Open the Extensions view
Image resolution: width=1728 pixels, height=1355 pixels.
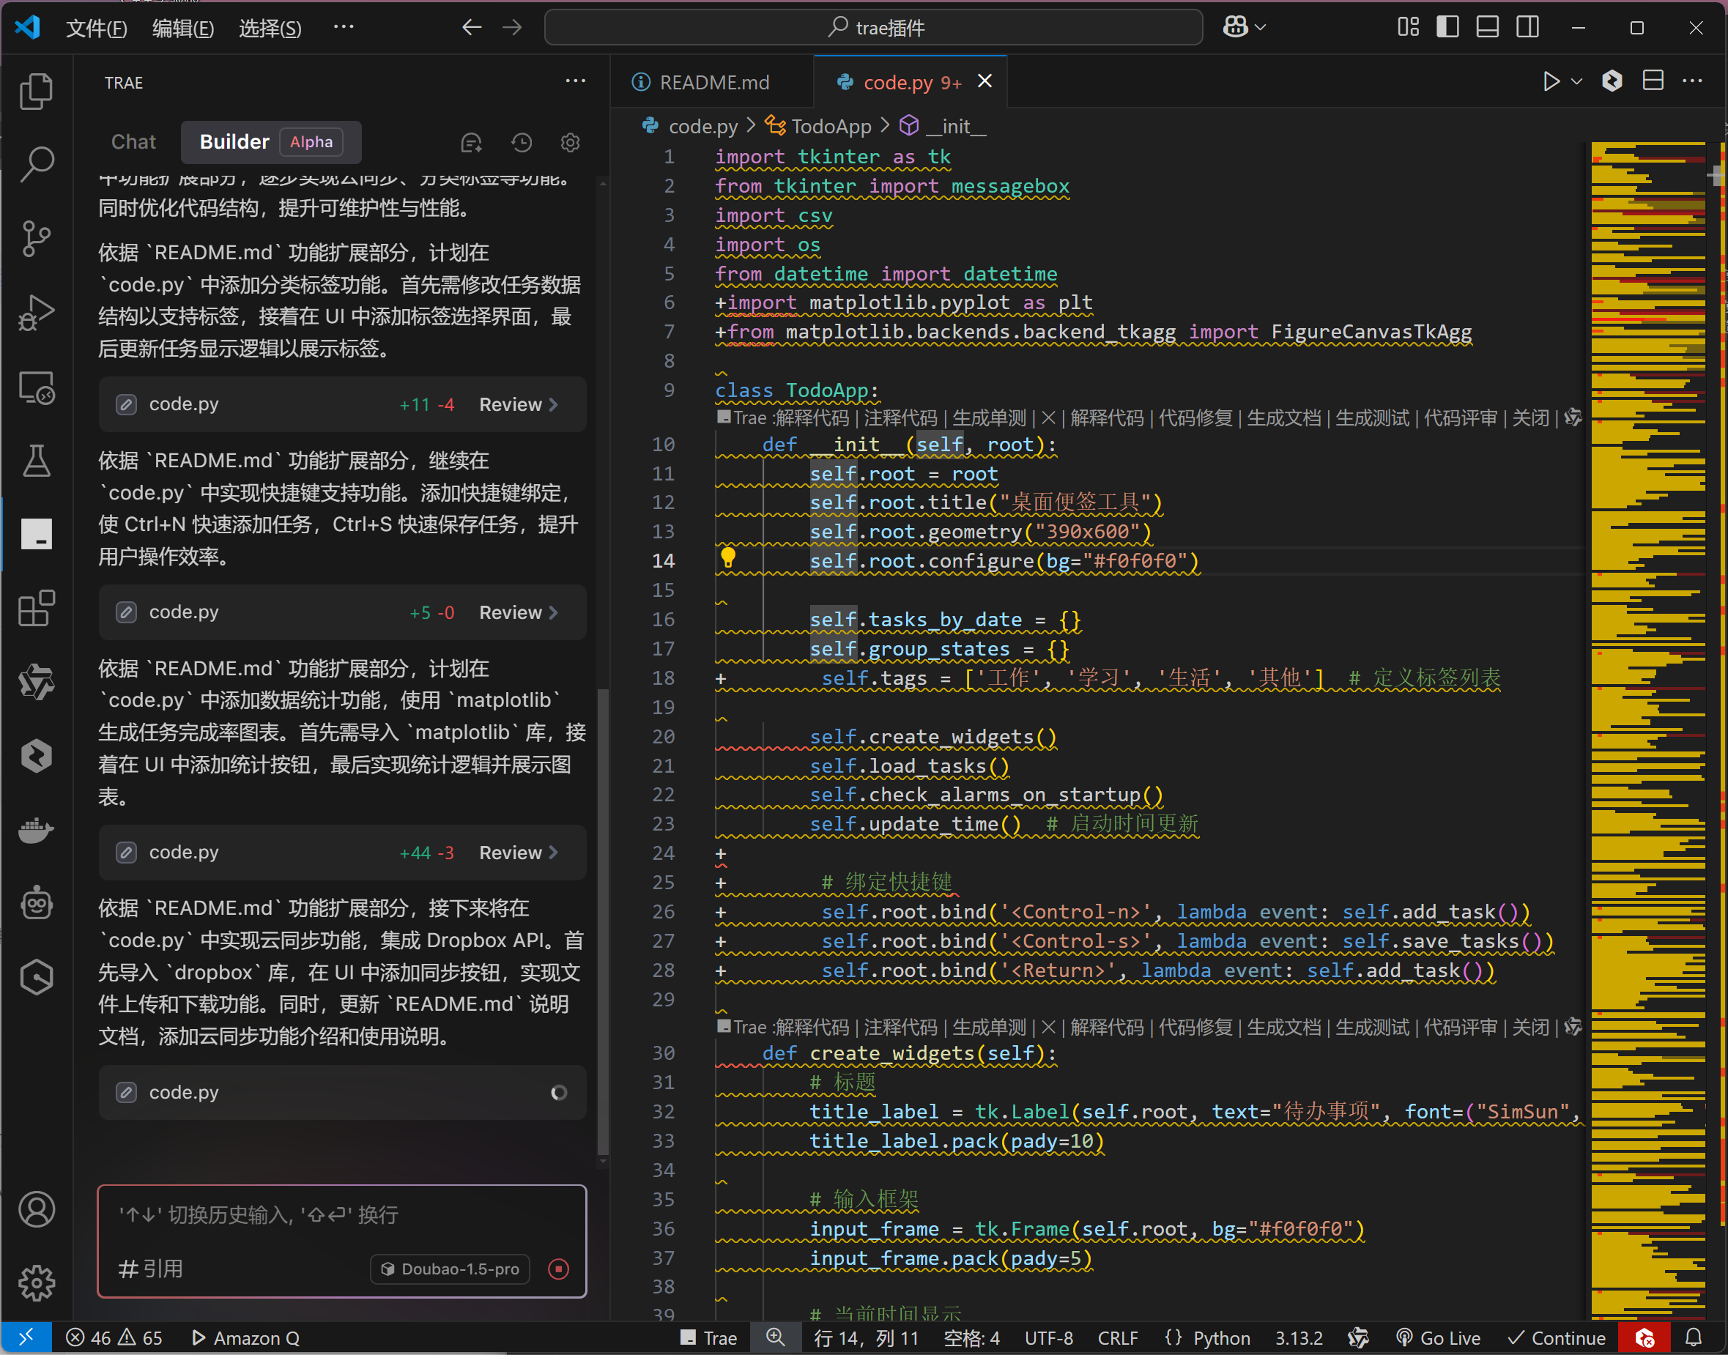point(36,609)
